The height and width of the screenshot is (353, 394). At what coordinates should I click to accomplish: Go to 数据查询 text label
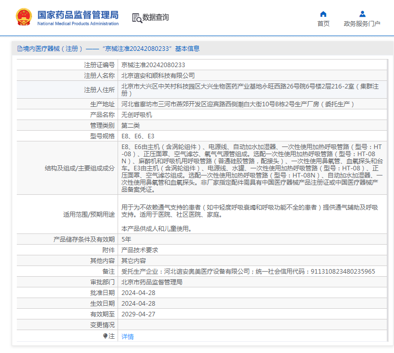tap(156, 17)
